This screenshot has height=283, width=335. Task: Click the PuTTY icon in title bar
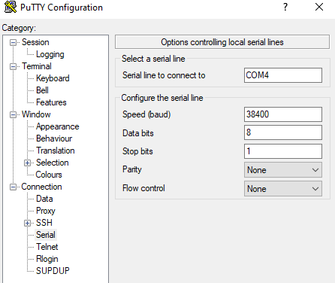pyautogui.click(x=11, y=7)
